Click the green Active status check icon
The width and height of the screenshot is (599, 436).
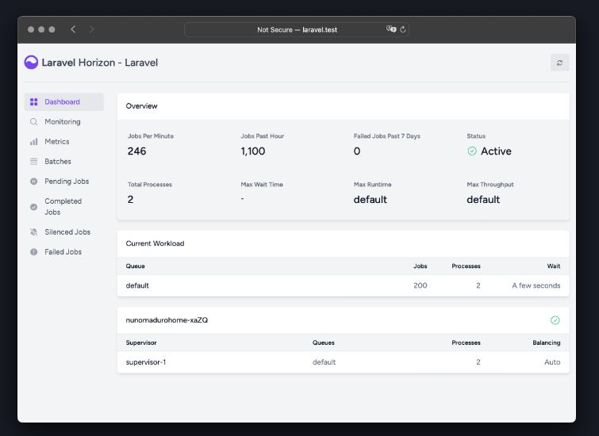472,151
